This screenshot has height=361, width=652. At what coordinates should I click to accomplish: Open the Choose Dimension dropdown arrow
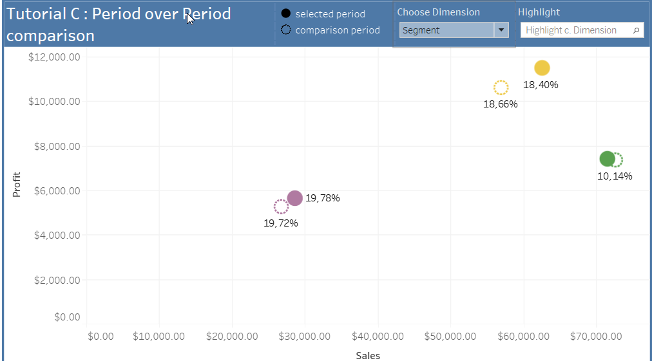(501, 30)
